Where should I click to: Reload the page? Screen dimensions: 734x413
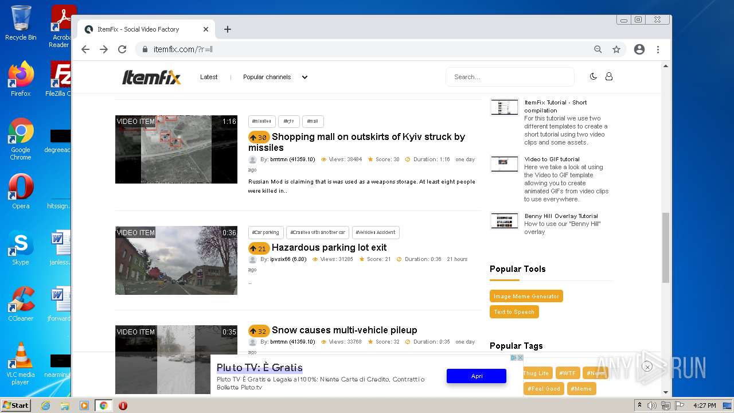click(x=122, y=49)
